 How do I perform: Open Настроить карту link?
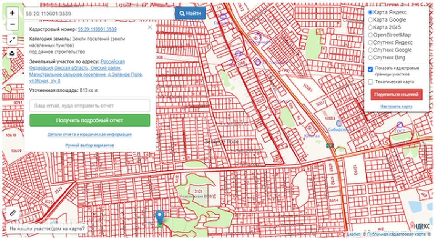(x=396, y=106)
